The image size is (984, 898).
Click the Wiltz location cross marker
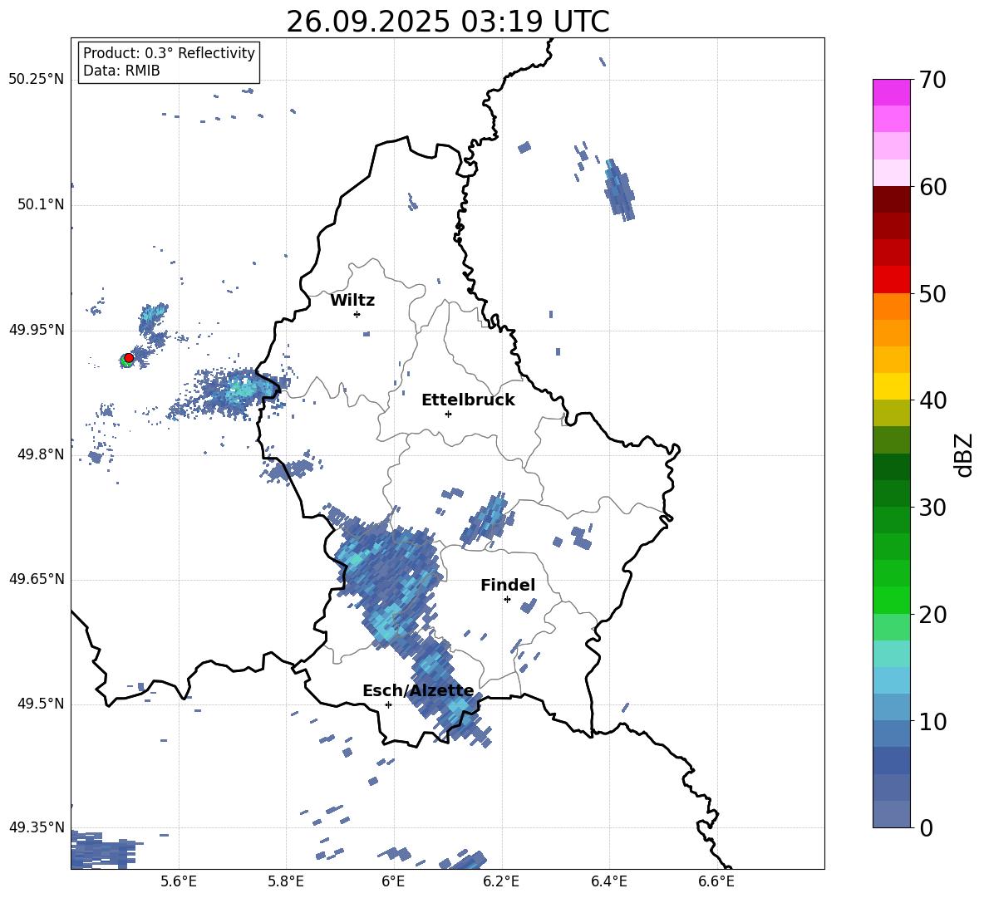[x=357, y=314]
